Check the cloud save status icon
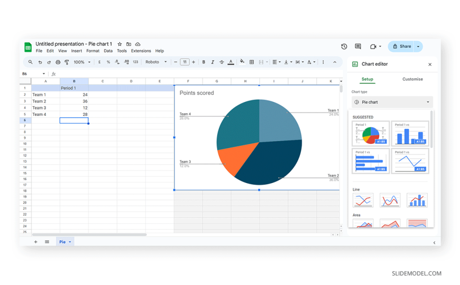Image resolution: width=460 pixels, height=285 pixels. click(x=137, y=44)
